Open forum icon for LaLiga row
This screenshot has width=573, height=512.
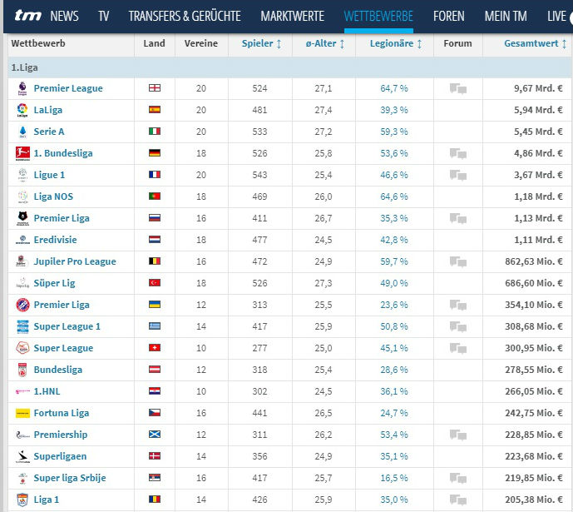pos(457,110)
